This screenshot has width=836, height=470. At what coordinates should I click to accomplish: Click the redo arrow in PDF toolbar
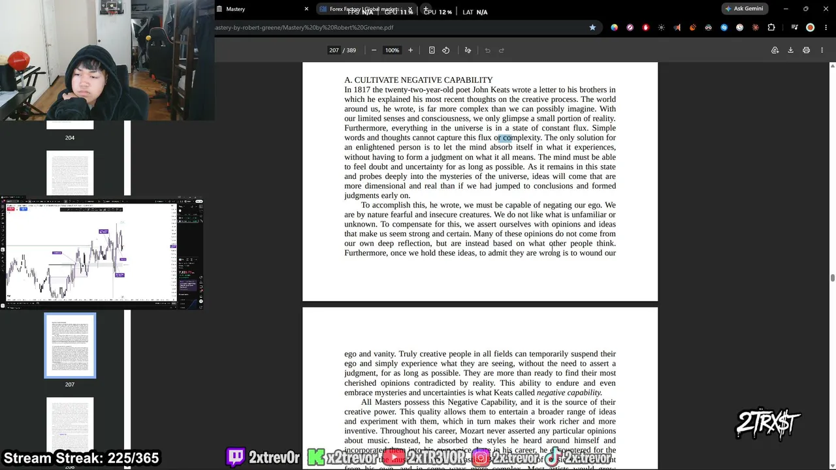coord(502,50)
